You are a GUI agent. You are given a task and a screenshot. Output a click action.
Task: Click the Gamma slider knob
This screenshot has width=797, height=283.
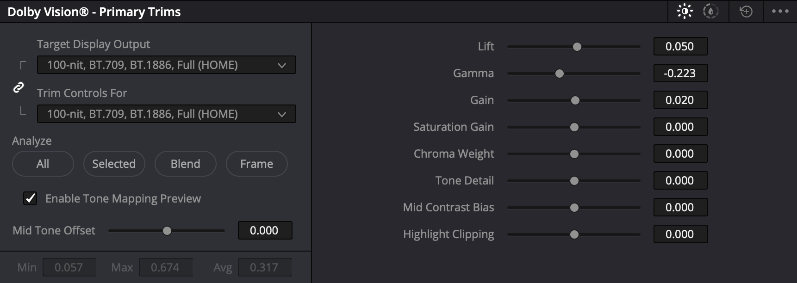click(x=560, y=74)
